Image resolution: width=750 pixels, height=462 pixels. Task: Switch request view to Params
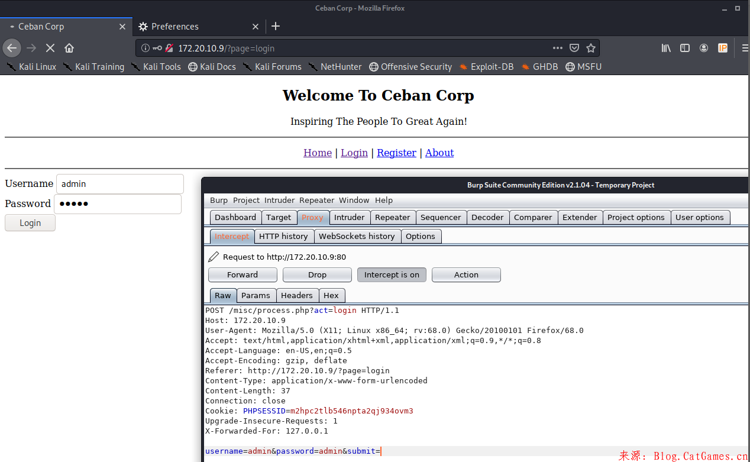[256, 295]
